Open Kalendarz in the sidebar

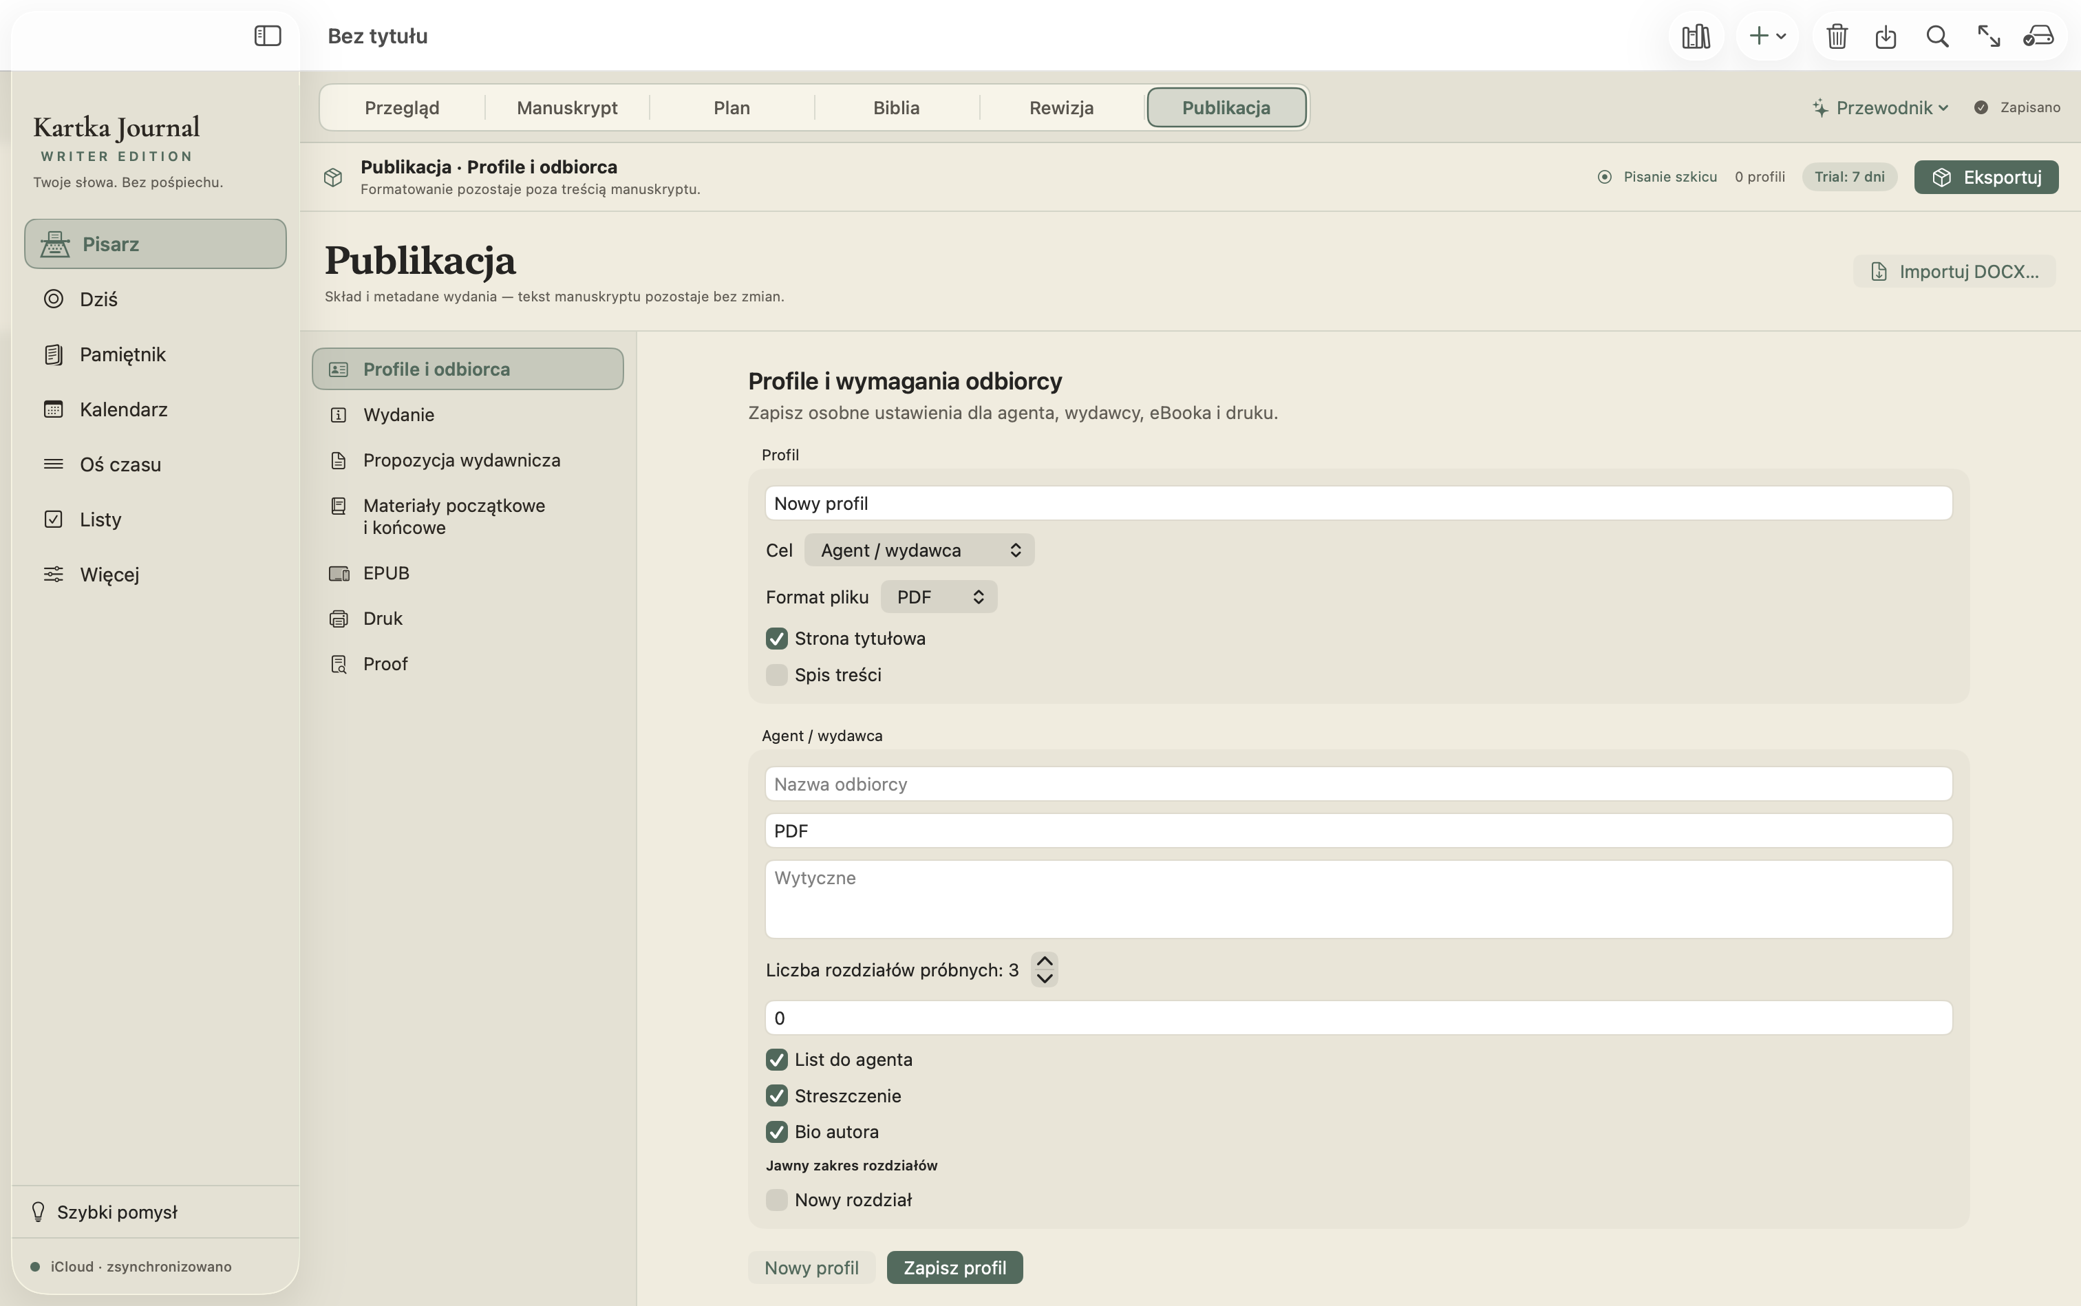tap(156, 409)
